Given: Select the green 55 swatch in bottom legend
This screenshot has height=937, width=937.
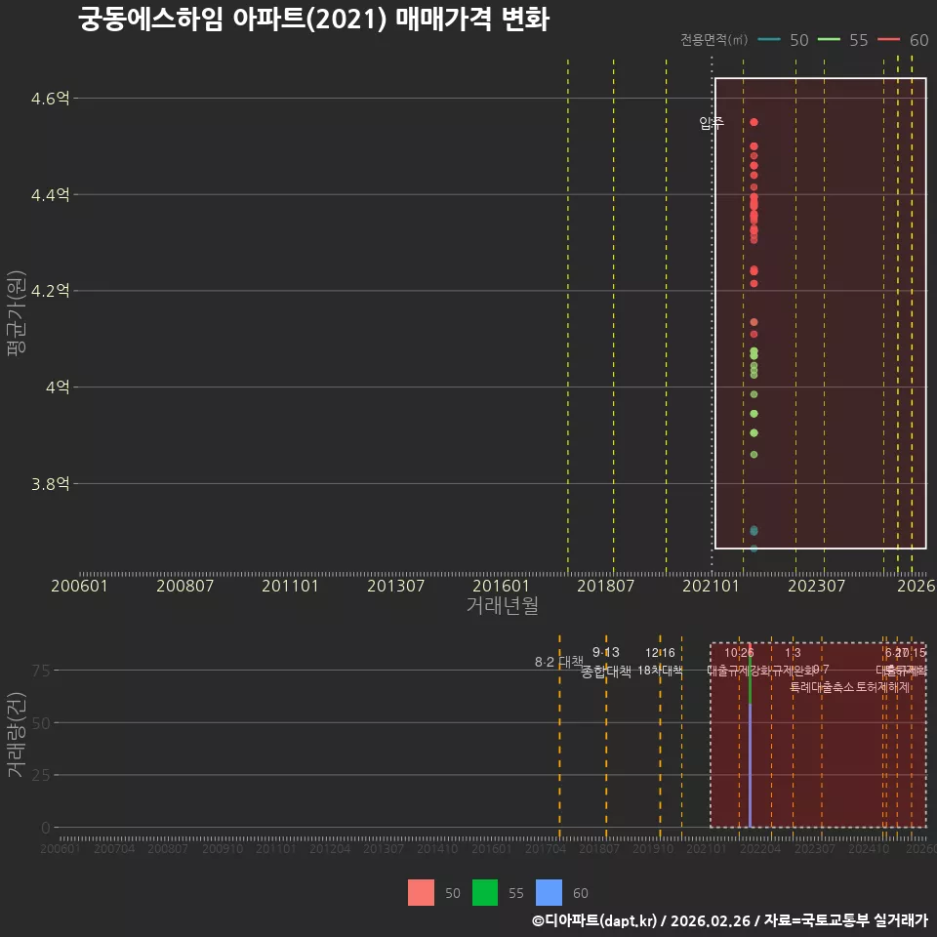Looking at the screenshot, I should [485, 892].
